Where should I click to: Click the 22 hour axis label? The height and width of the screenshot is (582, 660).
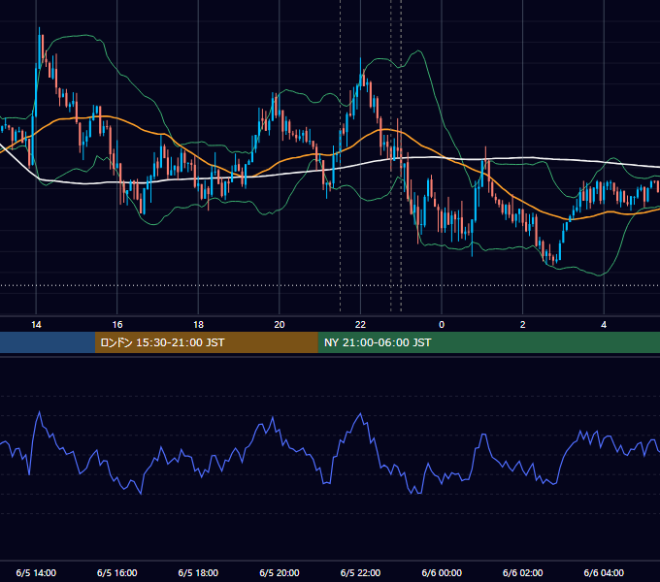click(x=360, y=325)
